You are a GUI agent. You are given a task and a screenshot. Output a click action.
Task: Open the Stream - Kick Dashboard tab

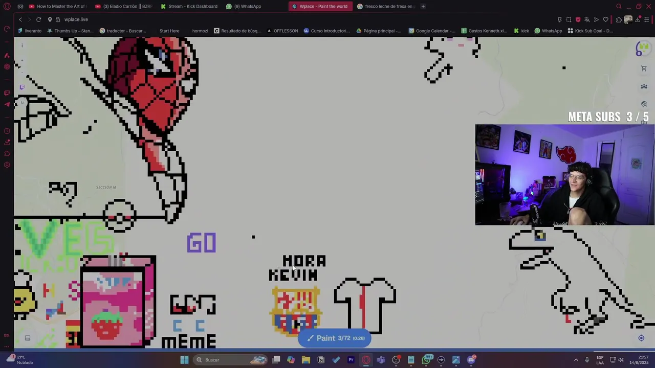click(189, 6)
